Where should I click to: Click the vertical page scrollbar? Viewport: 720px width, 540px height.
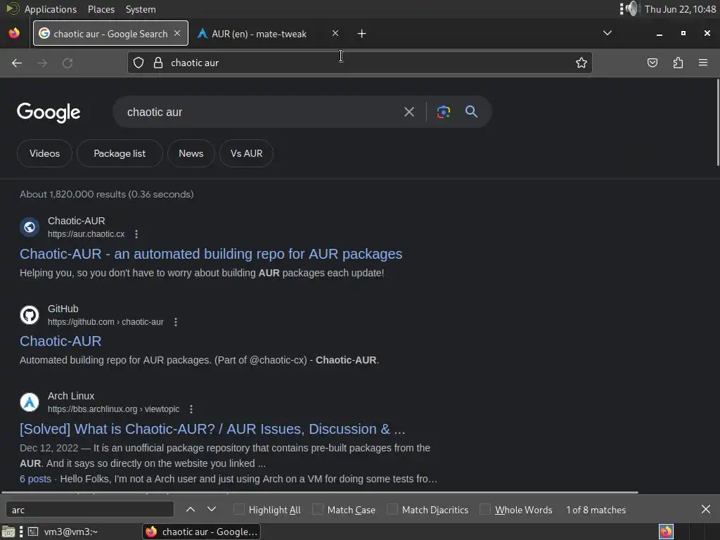click(x=718, y=122)
